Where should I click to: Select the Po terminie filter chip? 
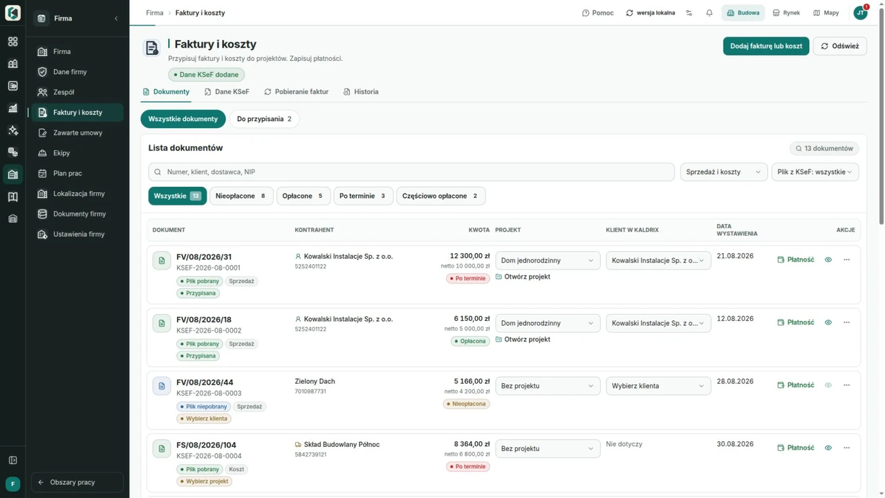[363, 196]
